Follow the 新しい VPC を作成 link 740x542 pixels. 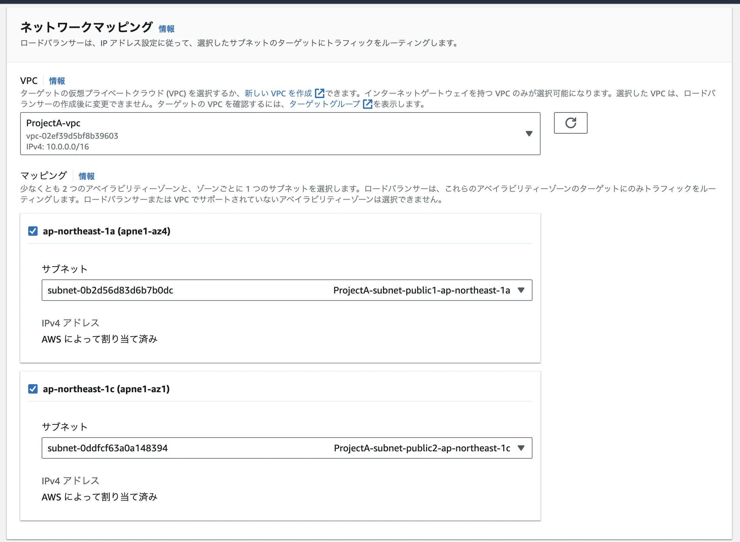(278, 93)
